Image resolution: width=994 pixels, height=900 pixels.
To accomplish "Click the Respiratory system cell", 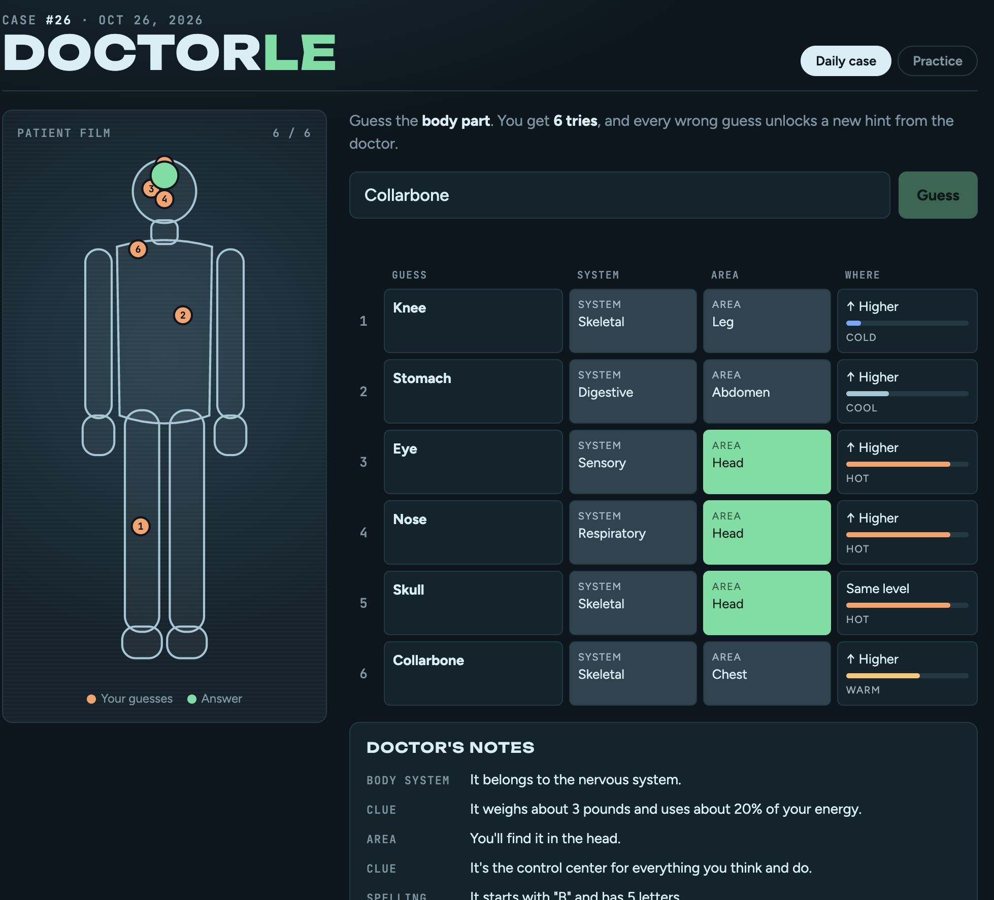I will point(633,532).
